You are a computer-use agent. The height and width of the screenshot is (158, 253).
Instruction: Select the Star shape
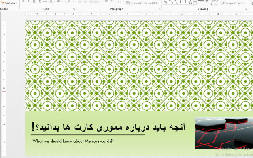click(x=191, y=2)
